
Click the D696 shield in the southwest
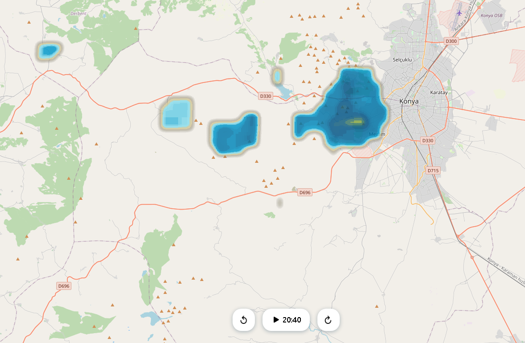coord(63,286)
